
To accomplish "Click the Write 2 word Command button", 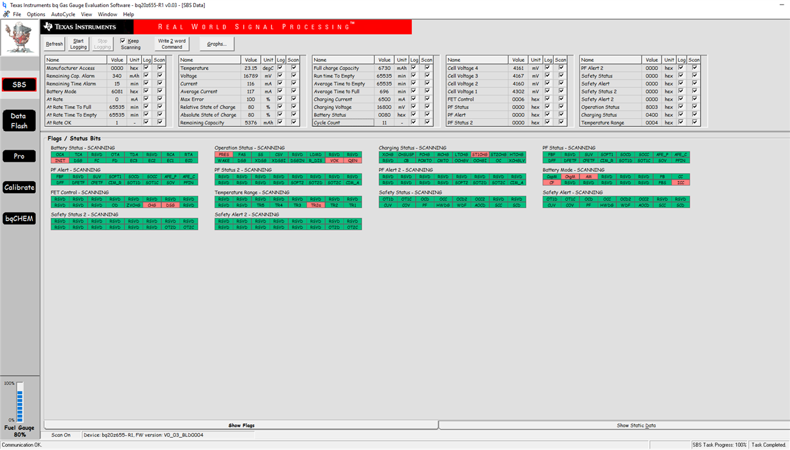I will (172, 44).
